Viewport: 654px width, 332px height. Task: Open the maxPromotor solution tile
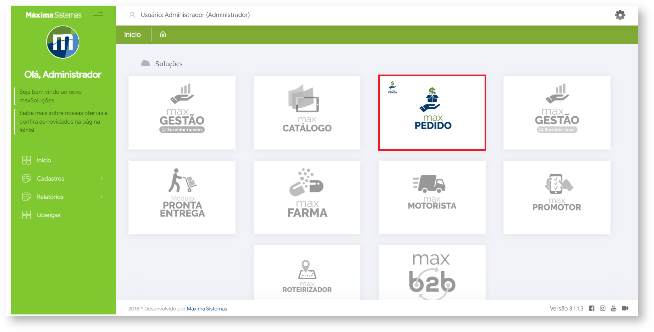coord(557,197)
